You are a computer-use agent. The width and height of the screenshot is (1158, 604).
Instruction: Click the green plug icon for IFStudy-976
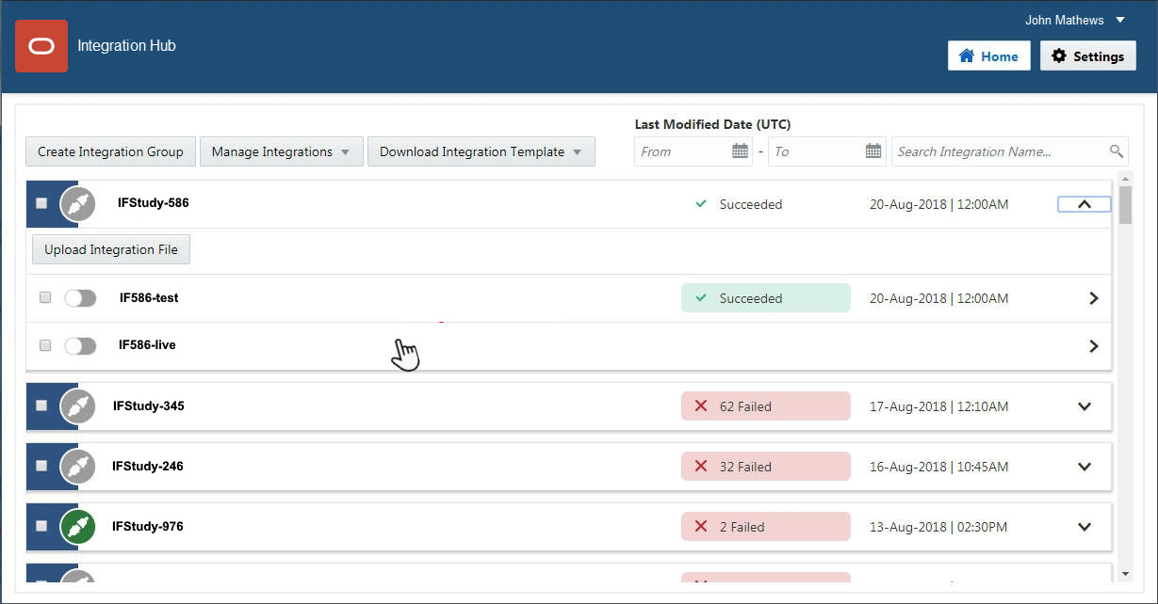[77, 527]
